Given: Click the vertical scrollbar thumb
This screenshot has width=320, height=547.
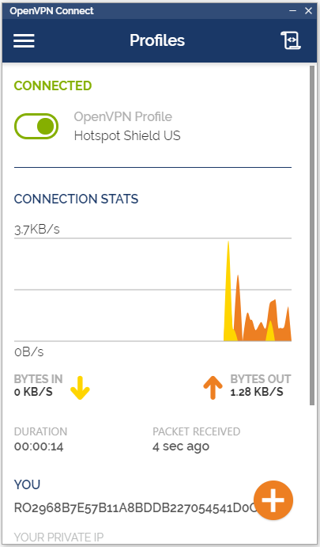Looking at the screenshot, I should click(312, 235).
